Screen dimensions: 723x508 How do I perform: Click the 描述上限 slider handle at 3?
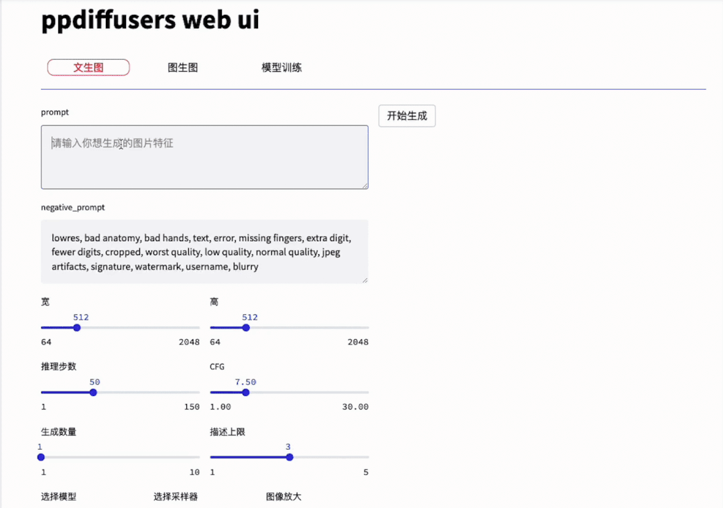(x=289, y=456)
